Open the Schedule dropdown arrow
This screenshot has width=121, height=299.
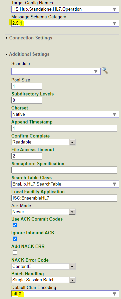[x=96, y=71]
